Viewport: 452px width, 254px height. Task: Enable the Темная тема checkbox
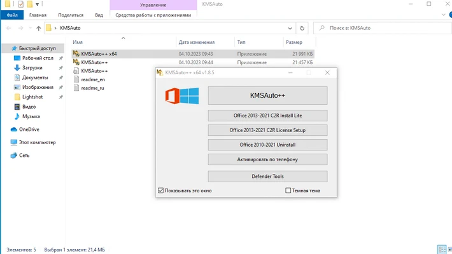(x=288, y=190)
